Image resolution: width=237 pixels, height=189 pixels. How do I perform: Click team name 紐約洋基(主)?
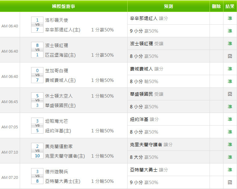(58, 131)
